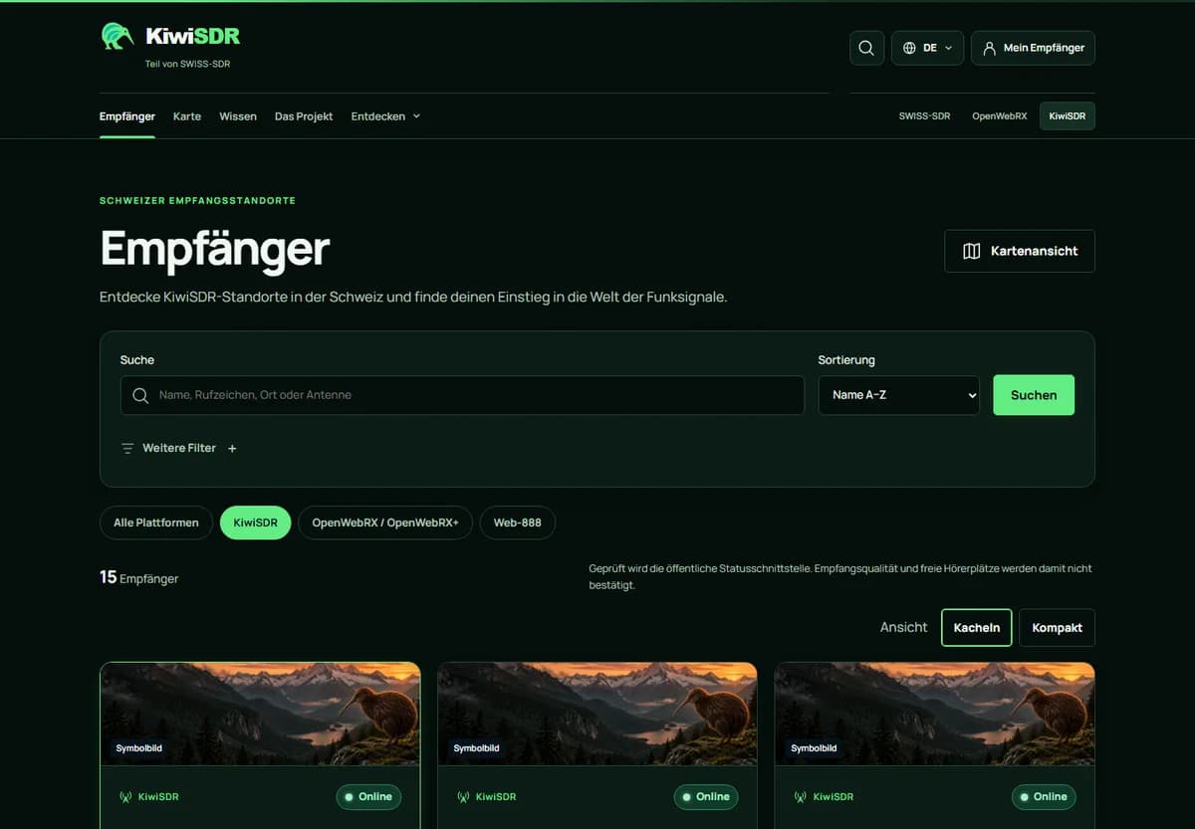Click the filter lines icon
The image size is (1195, 829).
127,449
